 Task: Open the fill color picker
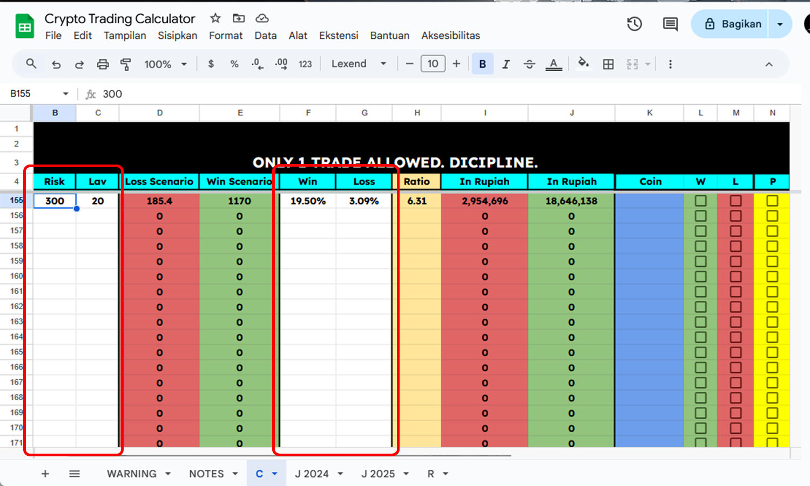[x=583, y=64]
